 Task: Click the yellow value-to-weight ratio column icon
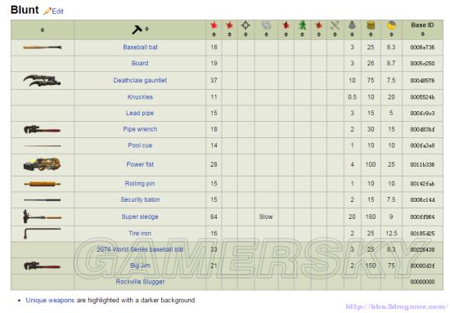pyautogui.click(x=391, y=25)
